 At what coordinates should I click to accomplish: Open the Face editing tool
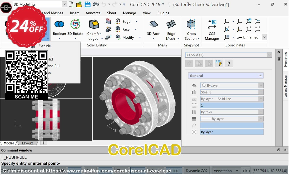click(123, 29)
